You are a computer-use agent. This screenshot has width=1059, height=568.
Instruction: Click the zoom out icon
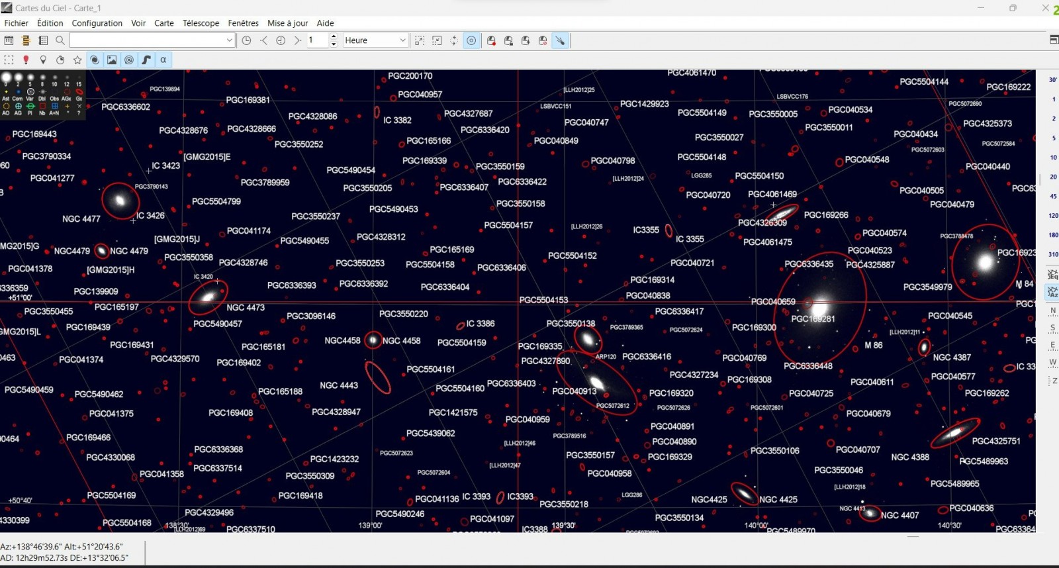(x=437, y=40)
